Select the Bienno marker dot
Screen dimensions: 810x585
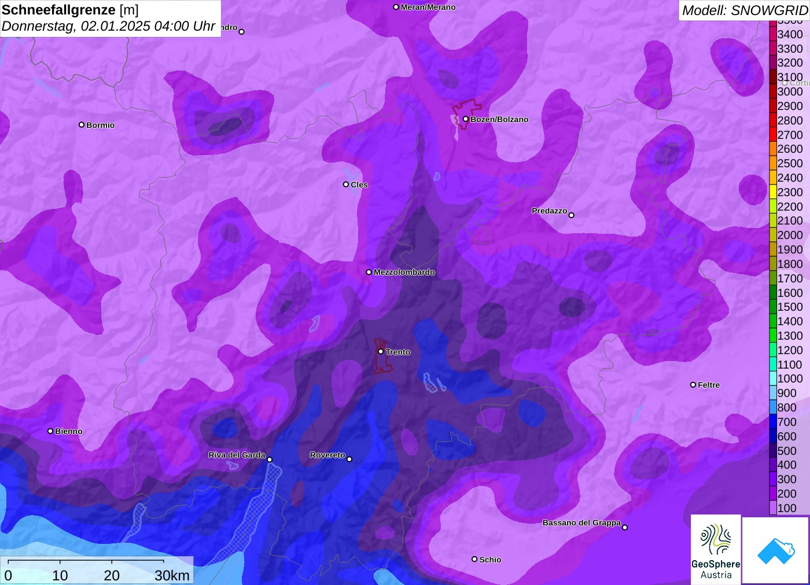pyautogui.click(x=50, y=431)
